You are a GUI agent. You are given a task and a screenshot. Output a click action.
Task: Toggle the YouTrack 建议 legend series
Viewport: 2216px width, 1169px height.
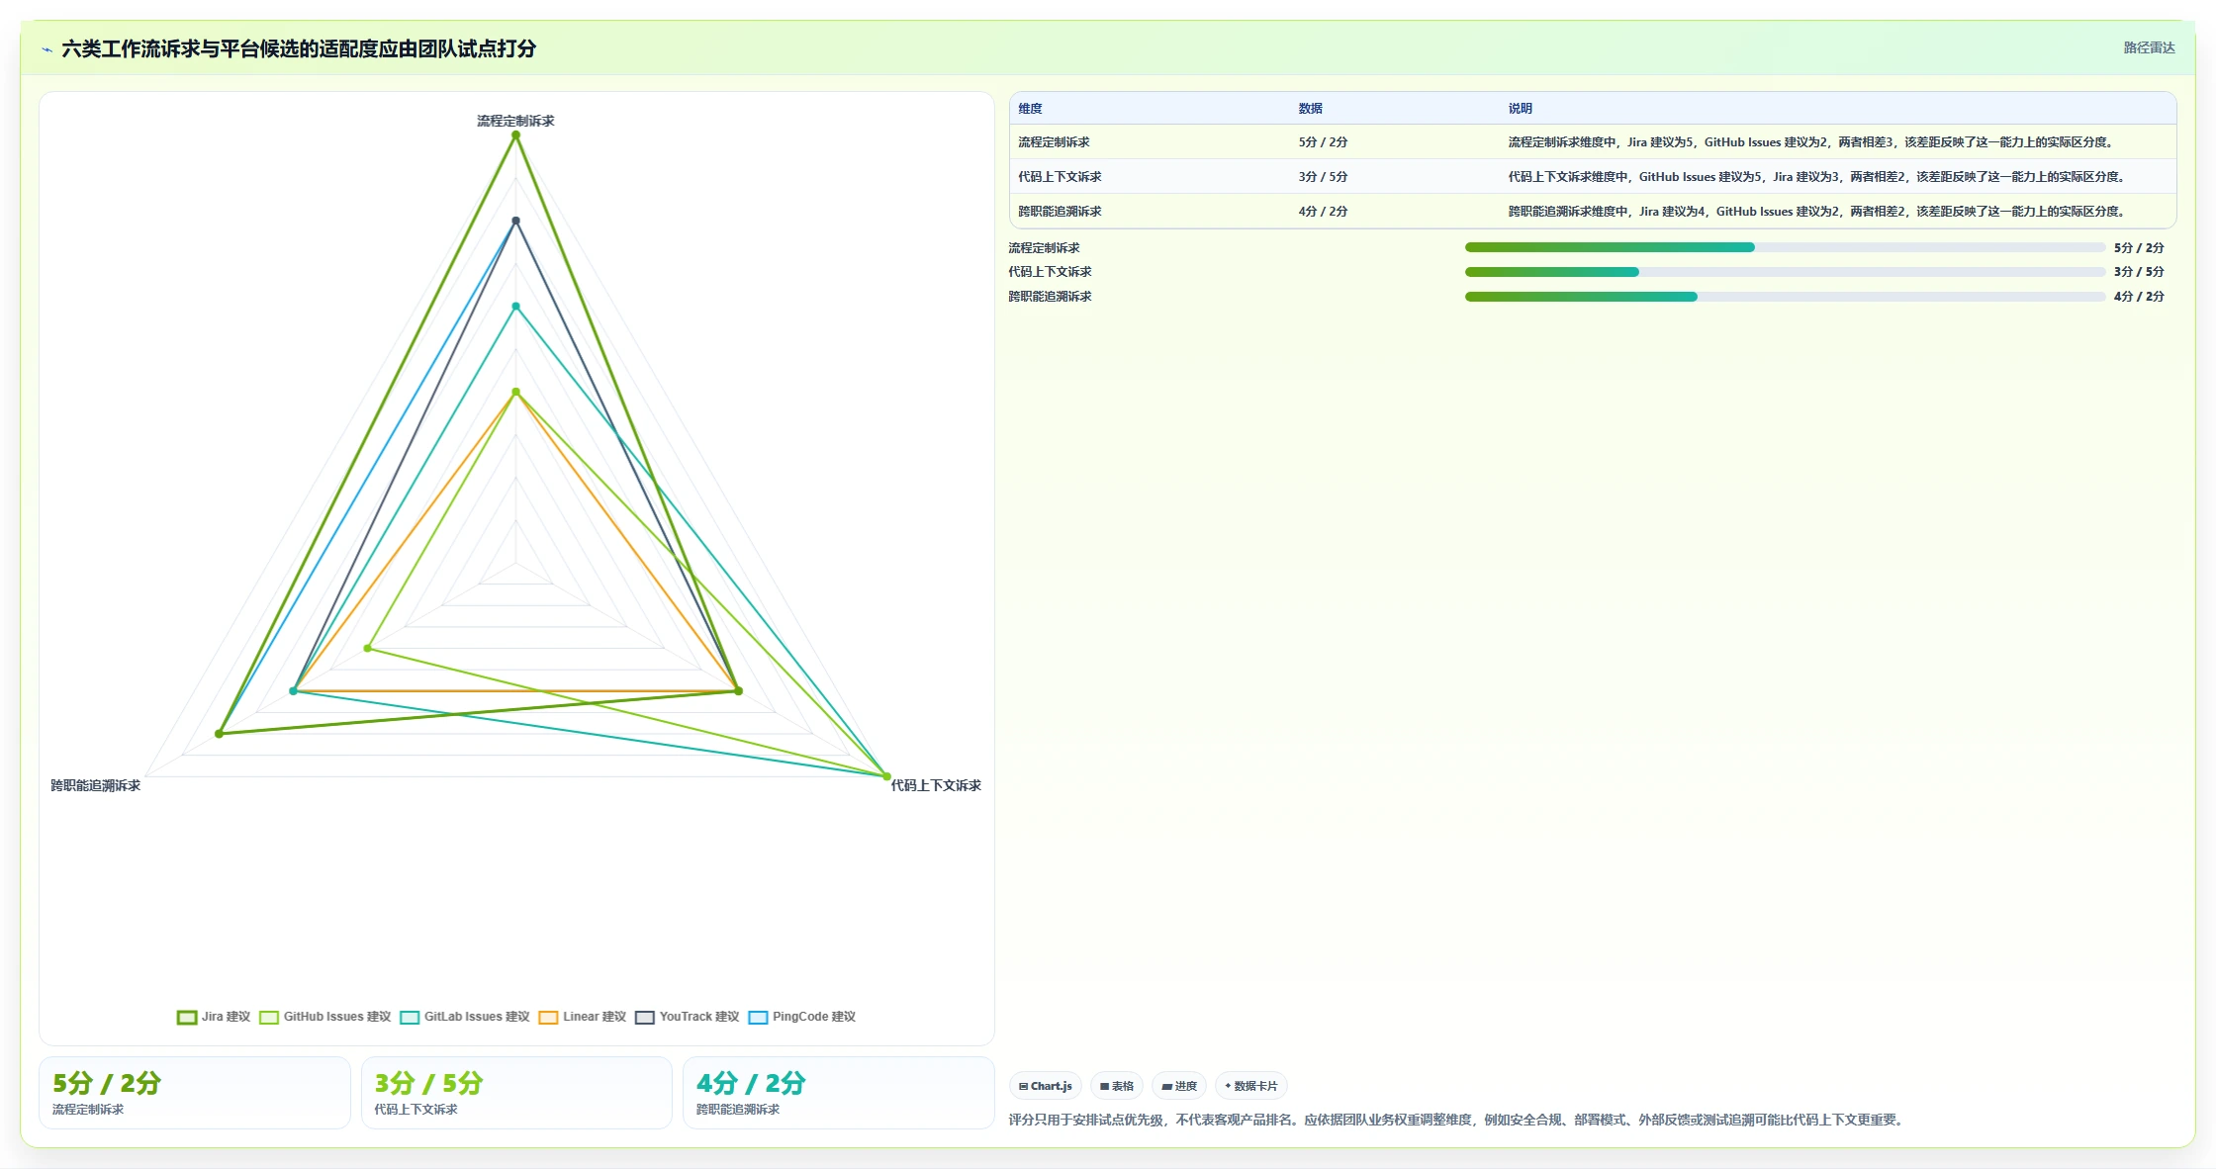click(688, 1017)
